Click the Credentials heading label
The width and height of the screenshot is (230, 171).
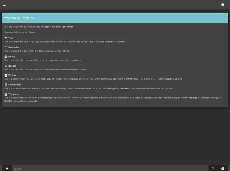[x=15, y=85]
